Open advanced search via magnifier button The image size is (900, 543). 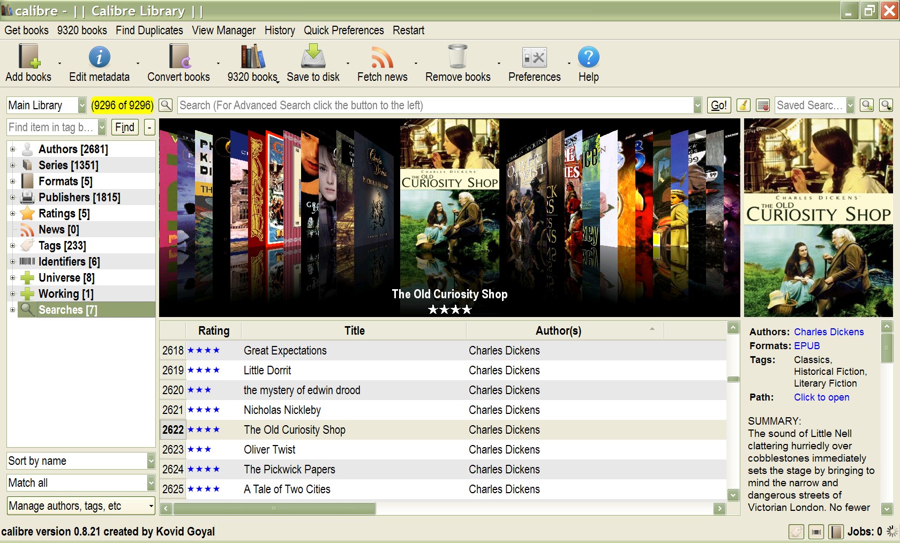click(166, 105)
